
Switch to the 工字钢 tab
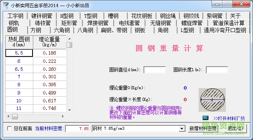tap(15, 16)
